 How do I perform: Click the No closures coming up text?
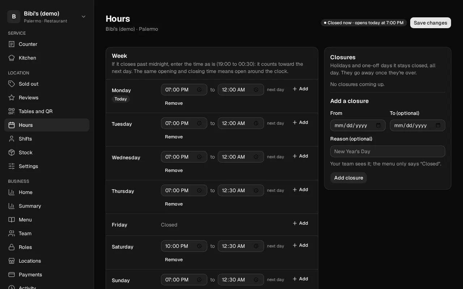[357, 84]
